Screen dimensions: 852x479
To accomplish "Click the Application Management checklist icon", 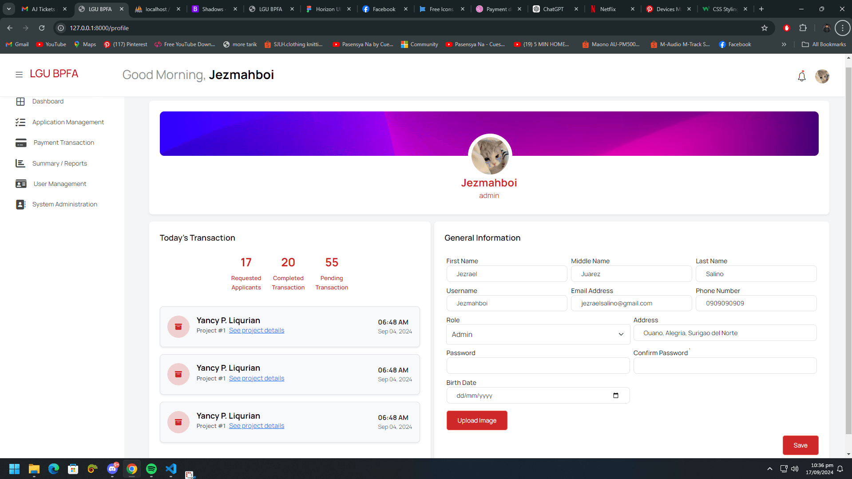I will [x=20, y=122].
